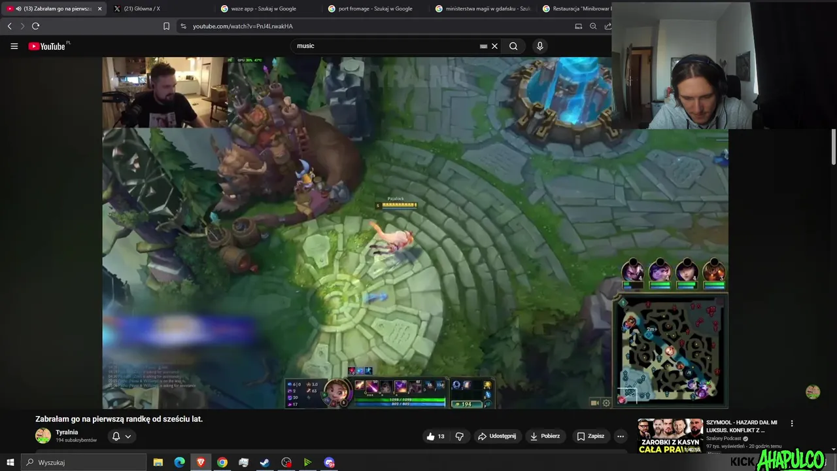Viewport: 837px width, 471px height.
Task: Click the Szalony Podcast channel name
Action: (723, 438)
